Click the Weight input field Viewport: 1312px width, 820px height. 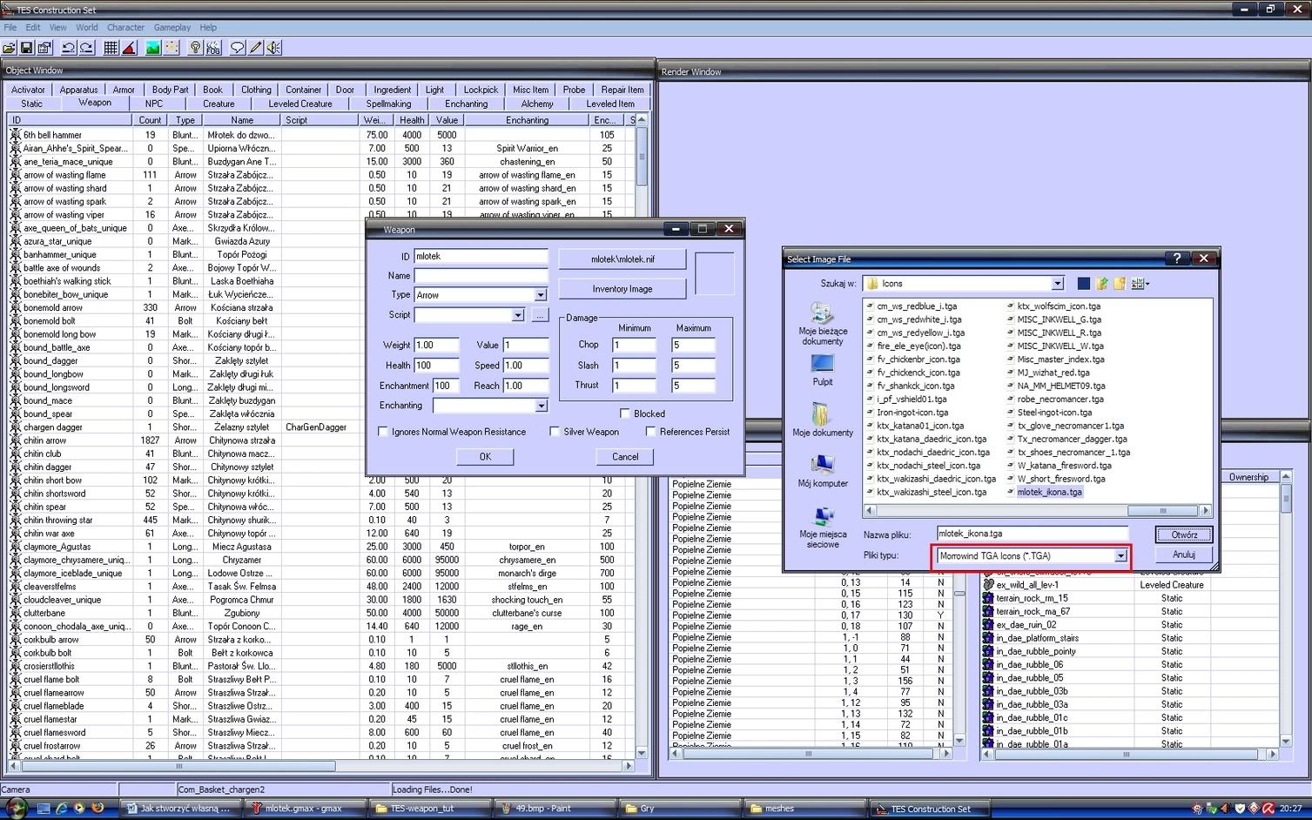436,345
